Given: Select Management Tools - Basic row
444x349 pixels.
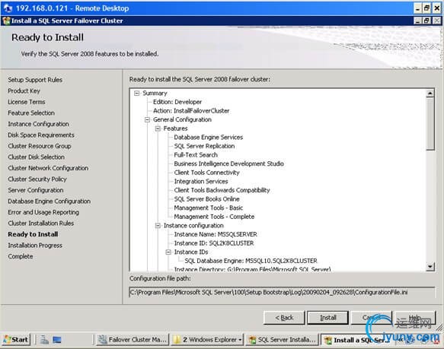Looking at the screenshot, I should tap(209, 208).
